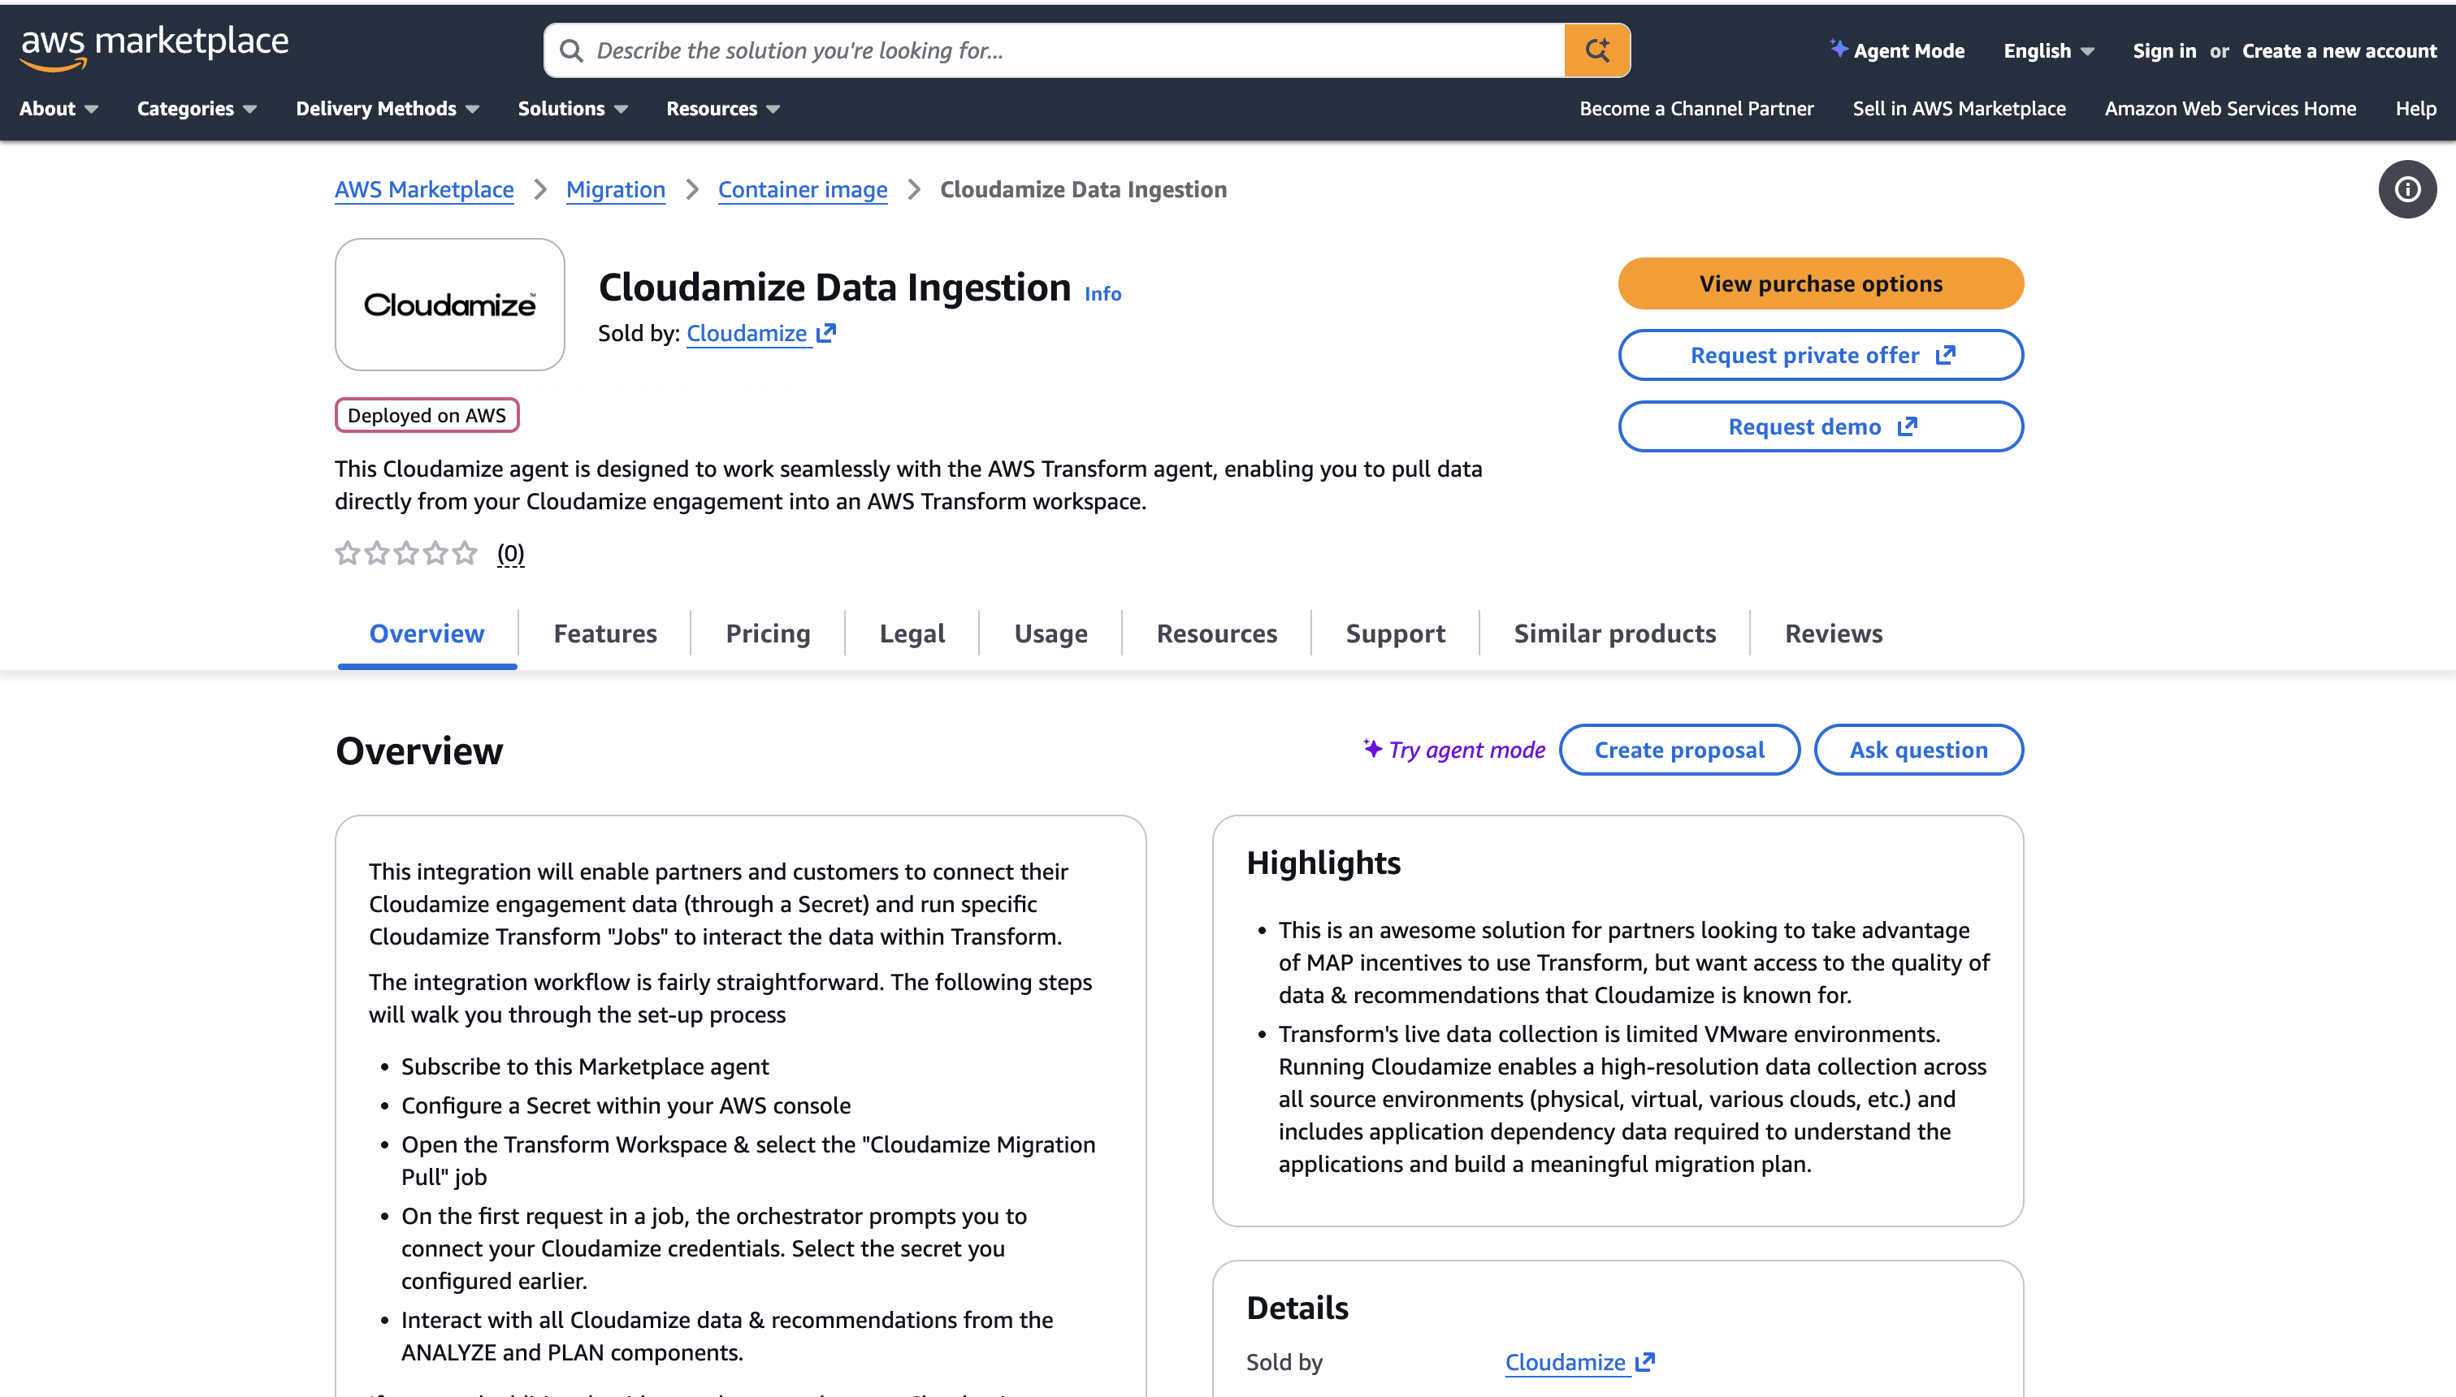Click the Try agent mode sparkle link
This screenshot has height=1397, width=2456.
coord(1454,750)
